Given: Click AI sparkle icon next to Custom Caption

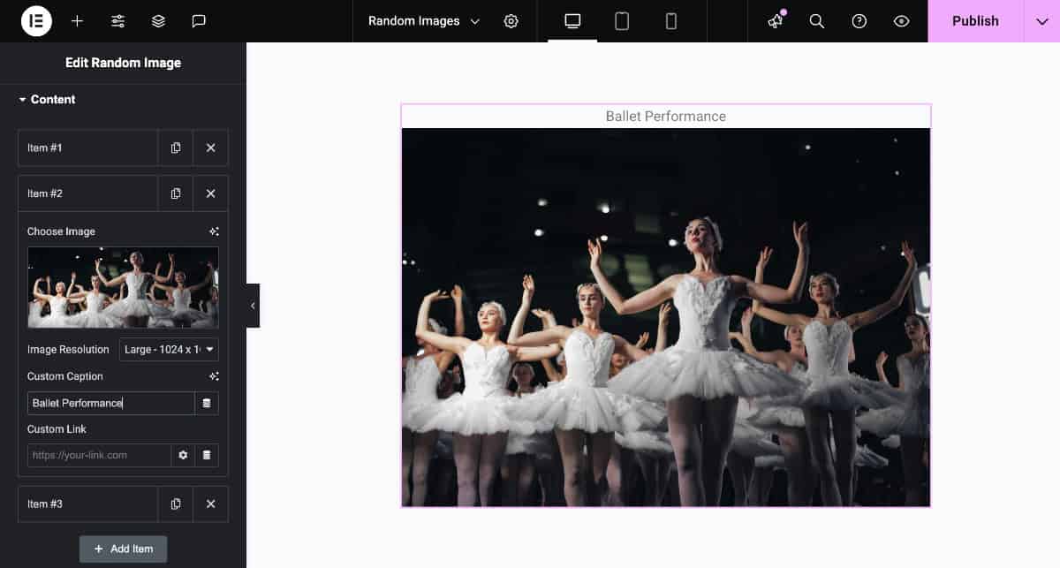Looking at the screenshot, I should (214, 376).
